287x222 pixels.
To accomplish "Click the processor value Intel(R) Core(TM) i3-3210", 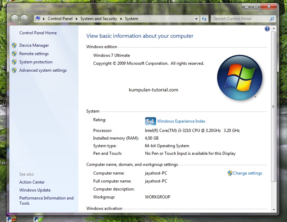I will [x=192, y=131].
